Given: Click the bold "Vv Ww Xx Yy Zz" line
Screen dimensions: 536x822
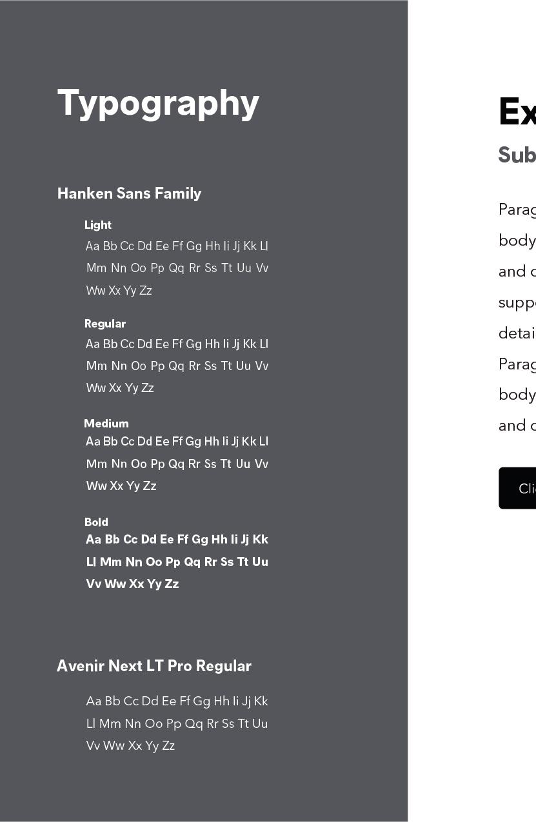Looking at the screenshot, I should tap(132, 584).
